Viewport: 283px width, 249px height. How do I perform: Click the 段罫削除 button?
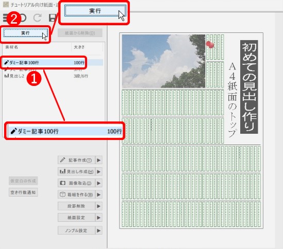pyautogui.click(x=76, y=206)
